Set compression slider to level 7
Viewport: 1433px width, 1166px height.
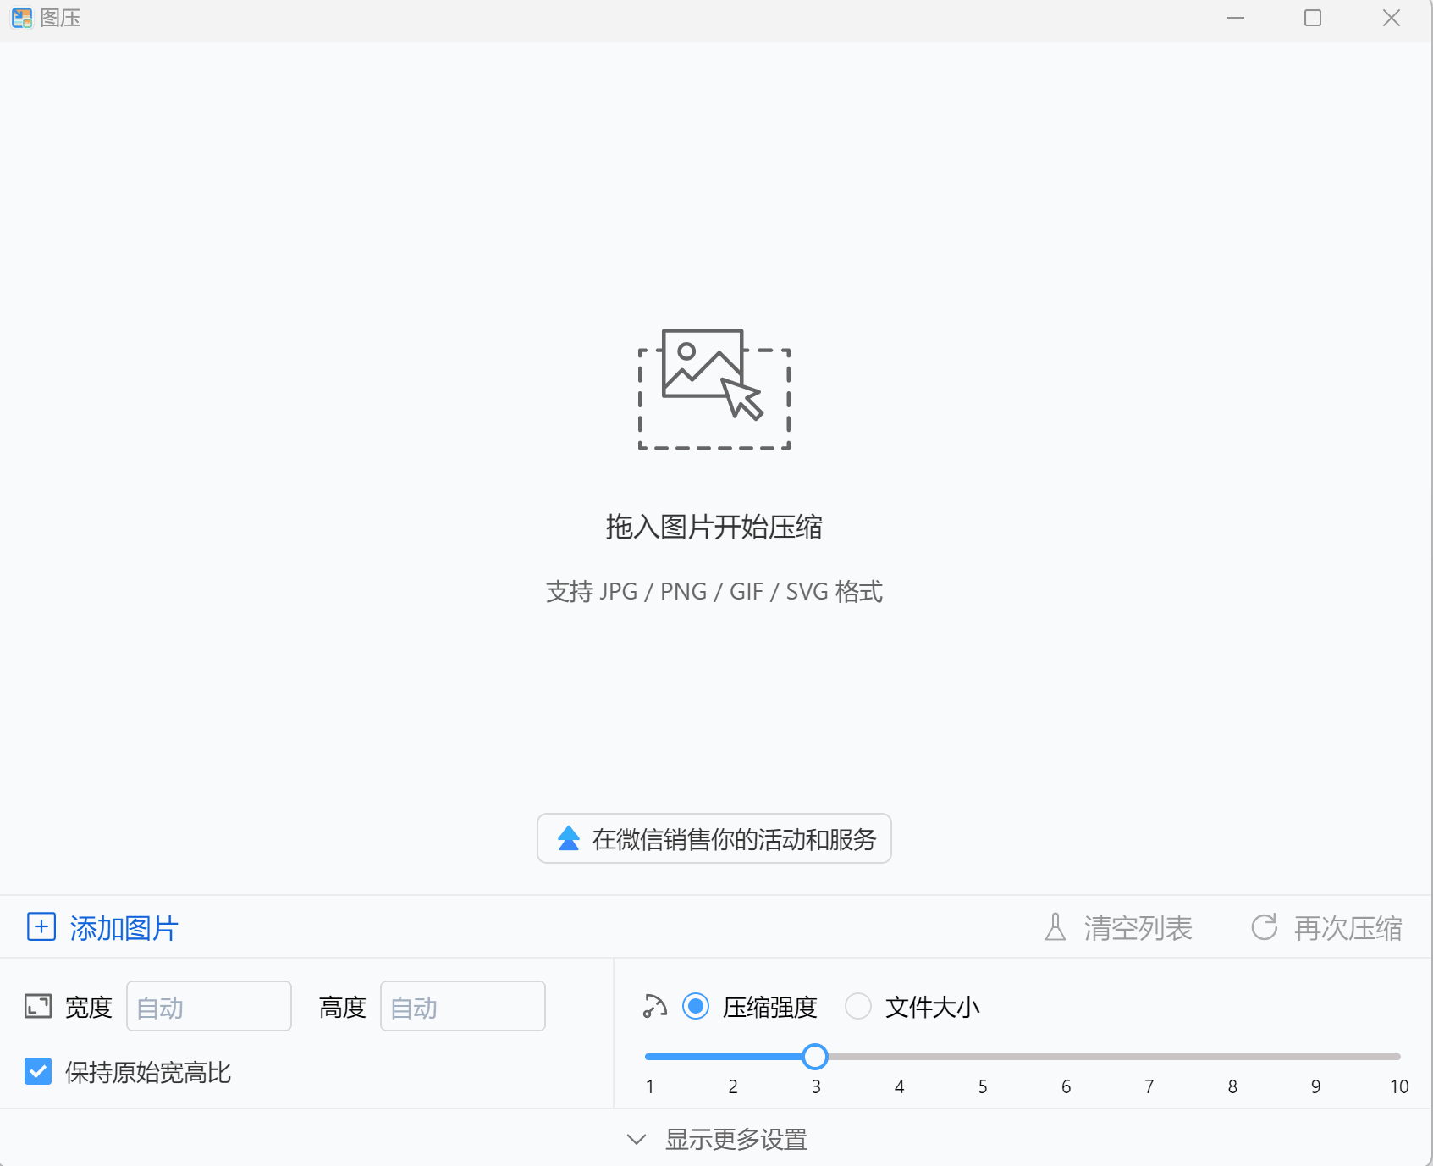pyautogui.click(x=1149, y=1057)
